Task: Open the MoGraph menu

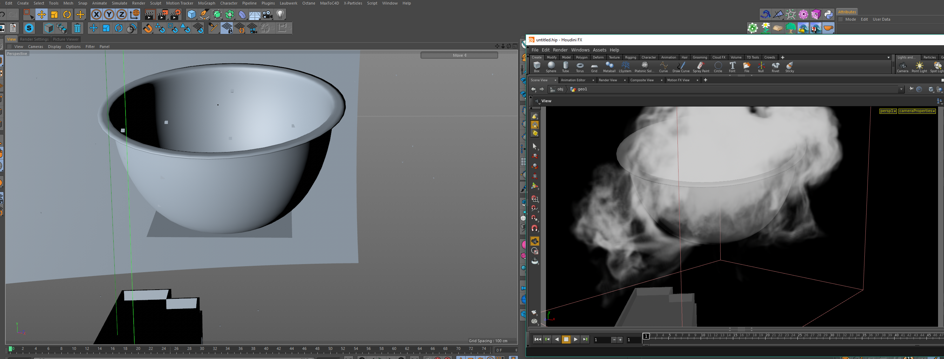Action: click(206, 3)
